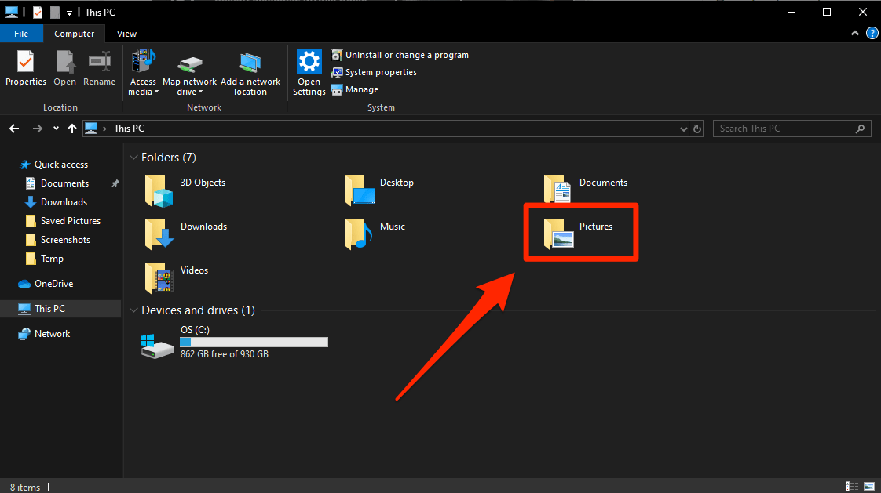The width and height of the screenshot is (881, 493).
Task: Switch to Details view in the status bar
Action: click(852, 487)
